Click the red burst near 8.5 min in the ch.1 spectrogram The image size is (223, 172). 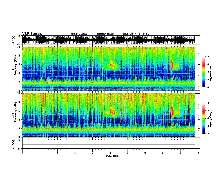click(172, 65)
